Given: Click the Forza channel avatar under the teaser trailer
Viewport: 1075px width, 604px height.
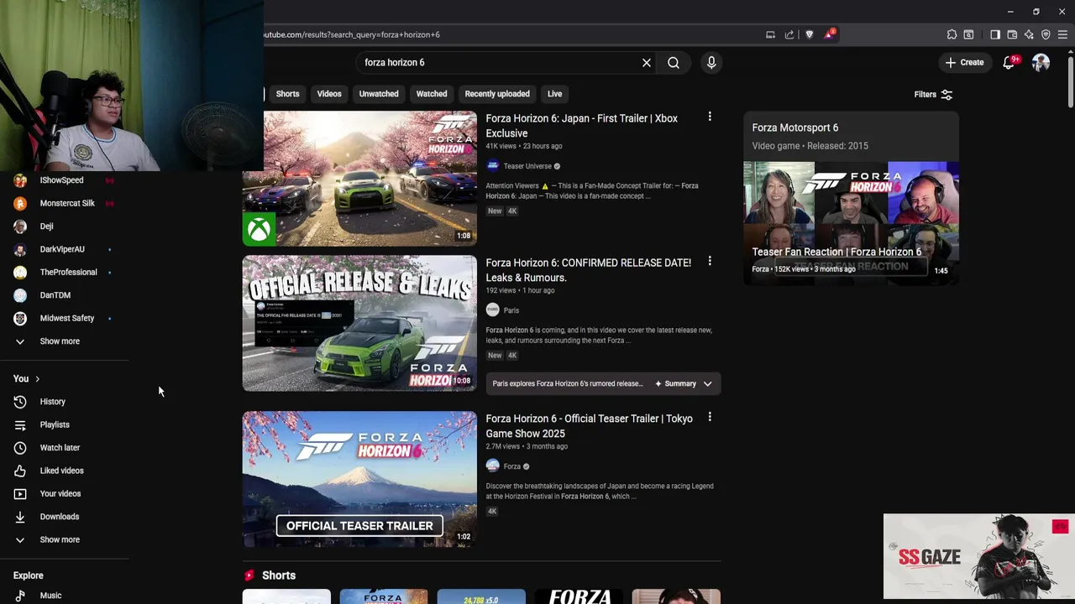Looking at the screenshot, I should pos(493,466).
